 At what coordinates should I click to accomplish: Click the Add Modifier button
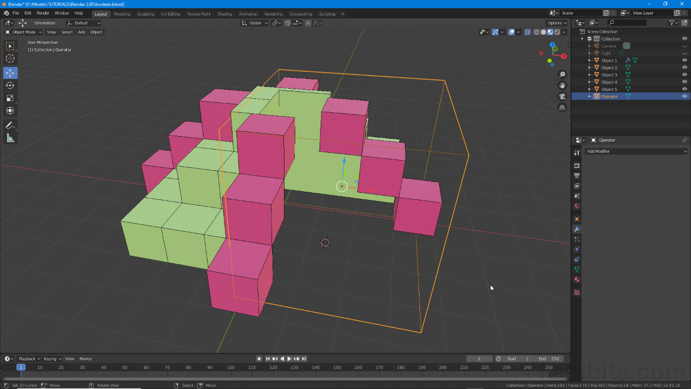(x=635, y=151)
